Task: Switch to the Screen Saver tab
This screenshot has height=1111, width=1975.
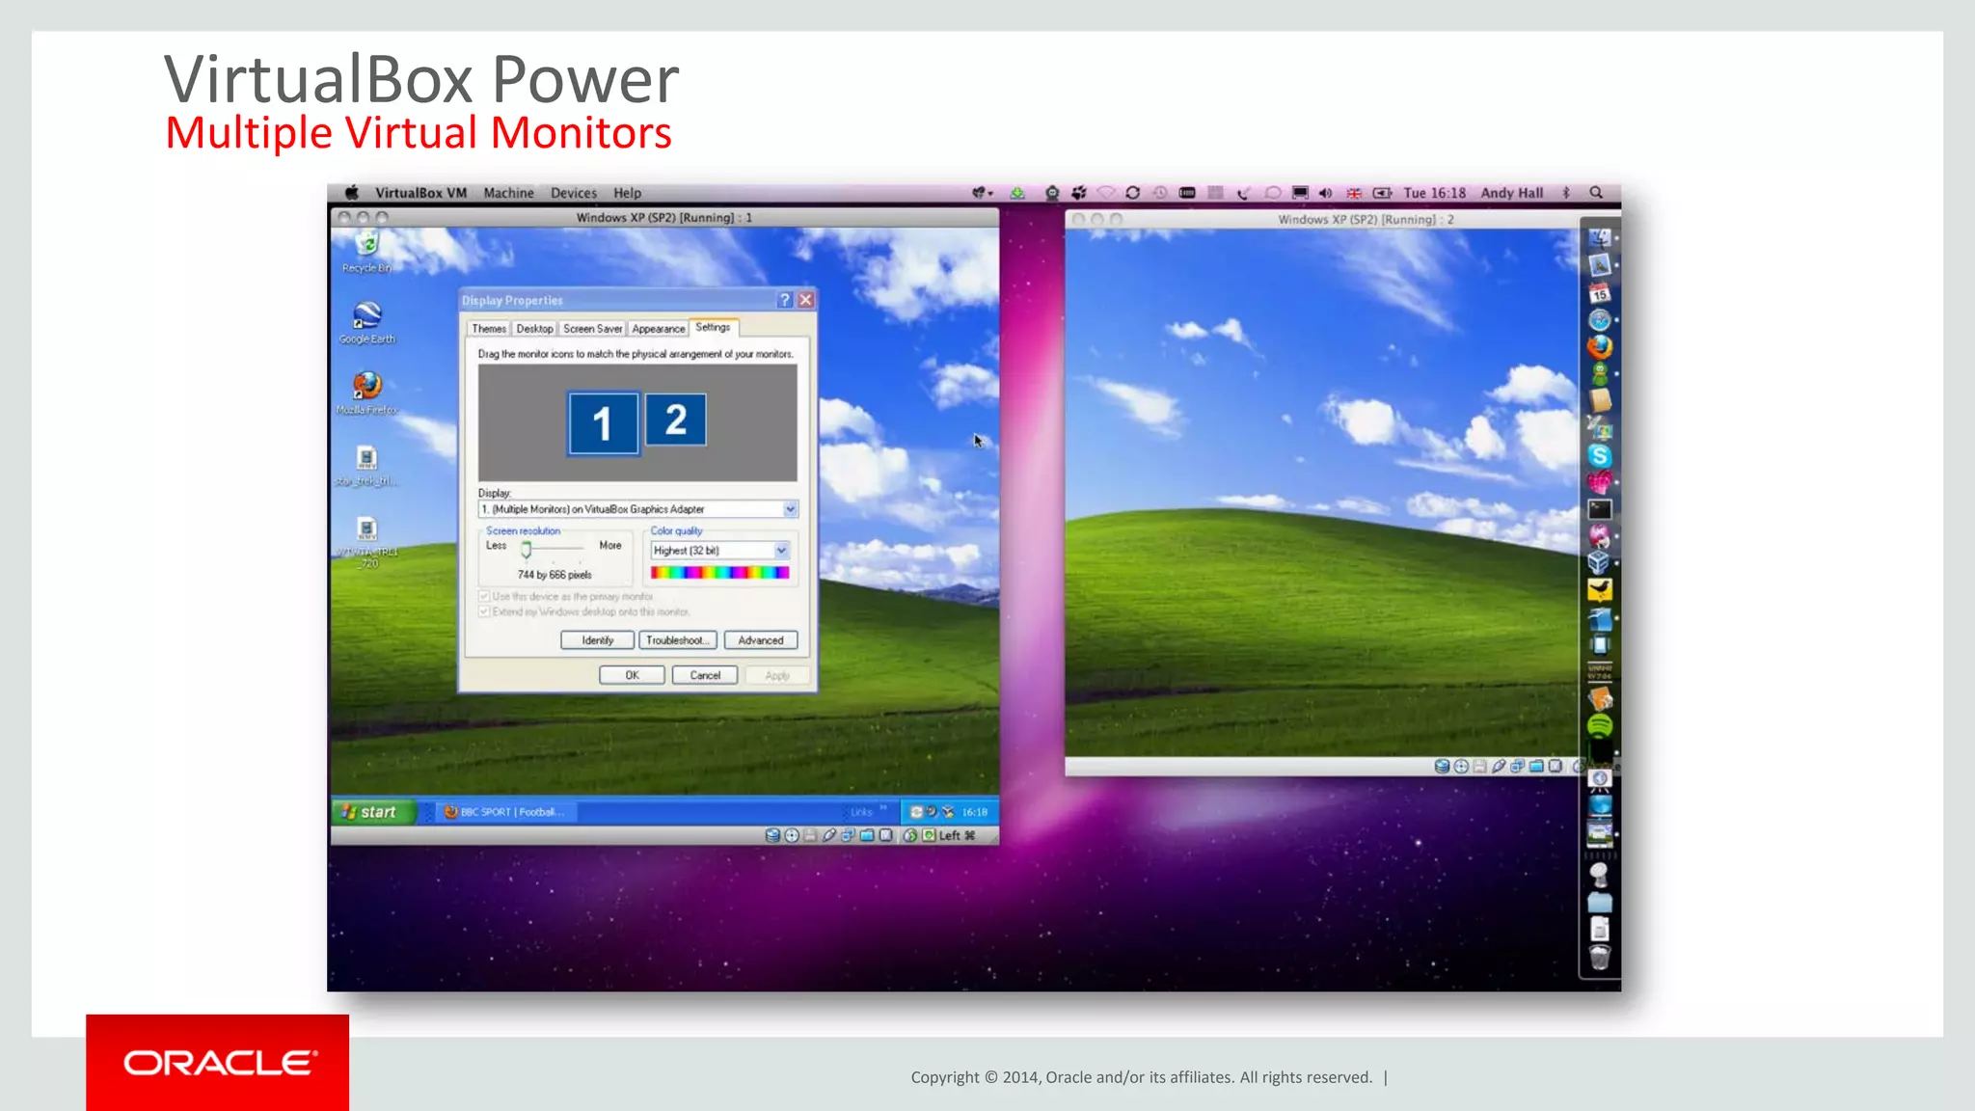Action: tap(592, 329)
